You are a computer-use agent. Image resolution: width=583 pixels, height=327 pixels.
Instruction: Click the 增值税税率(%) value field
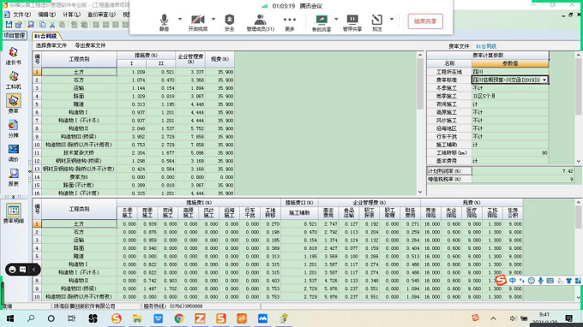[524, 179]
